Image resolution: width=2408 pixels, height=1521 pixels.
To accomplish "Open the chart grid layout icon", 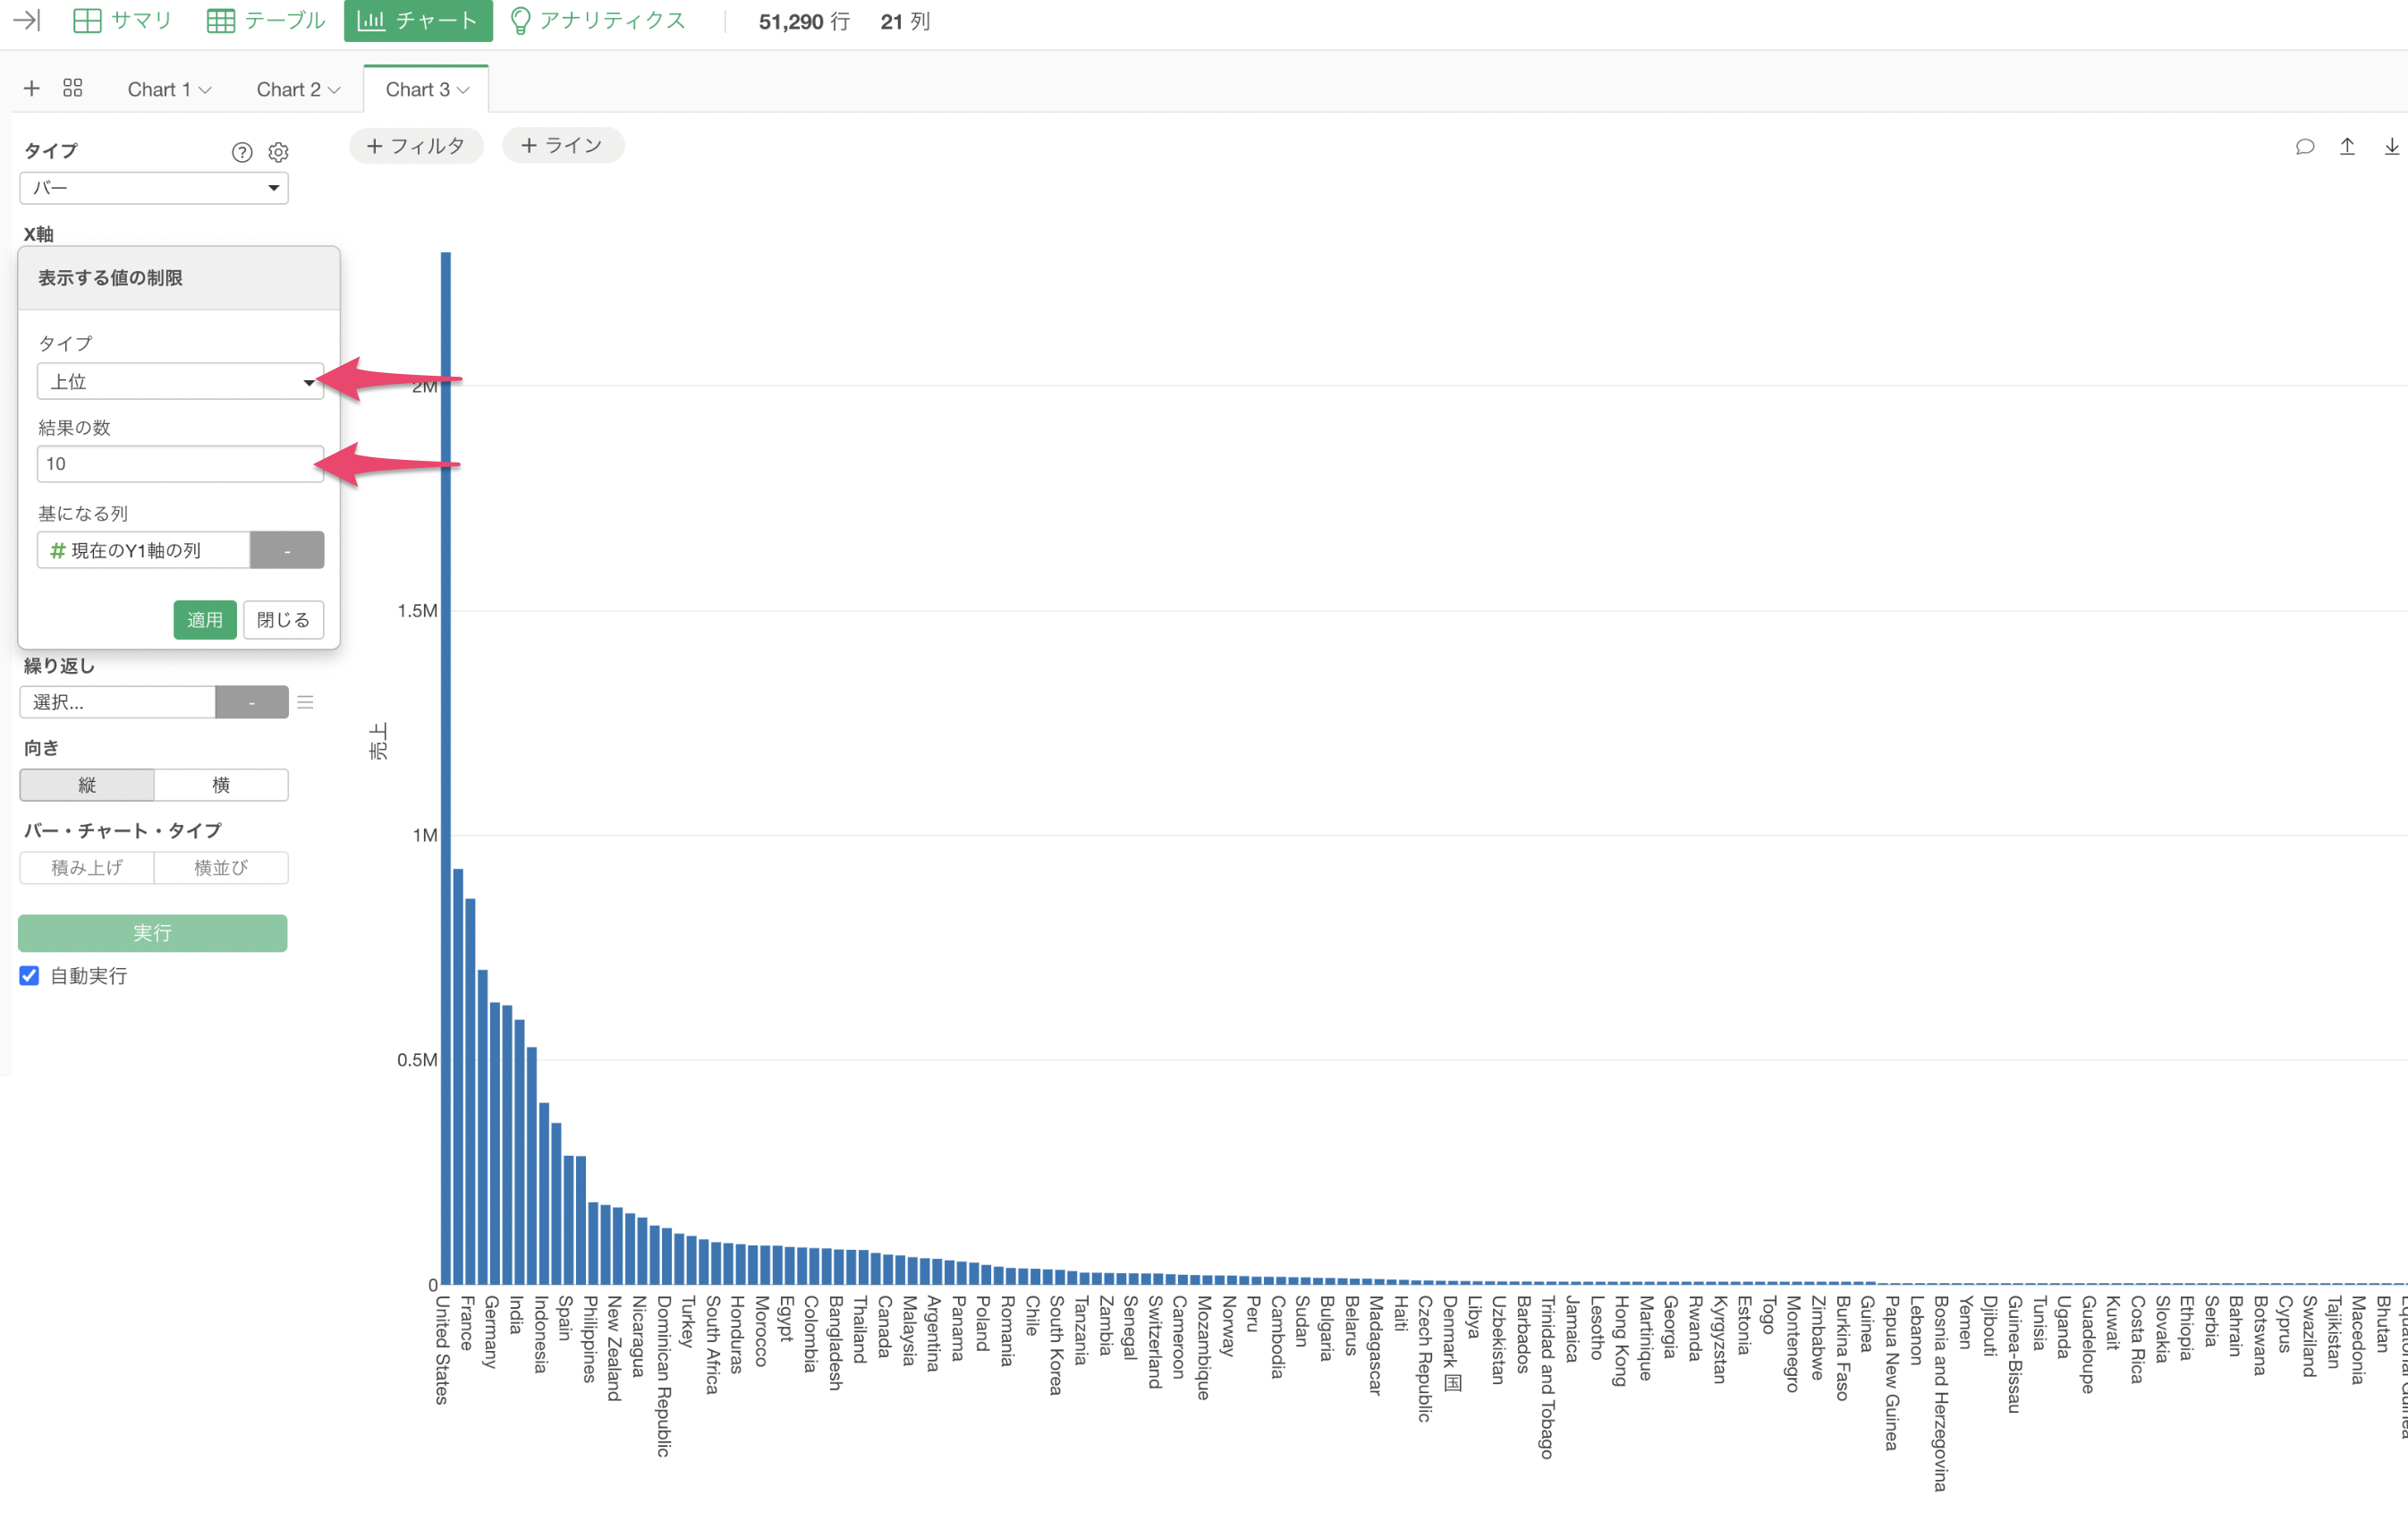I will click(73, 88).
